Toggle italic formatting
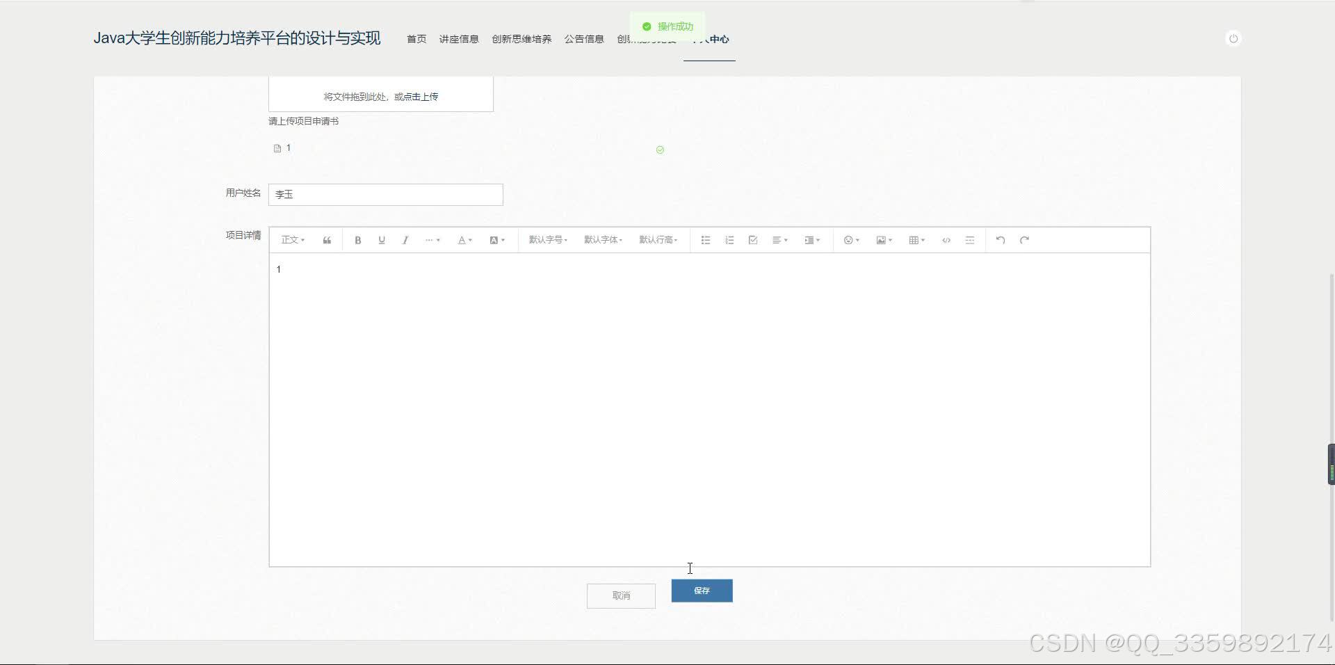Screen dimensions: 1335x665 click(x=405, y=240)
